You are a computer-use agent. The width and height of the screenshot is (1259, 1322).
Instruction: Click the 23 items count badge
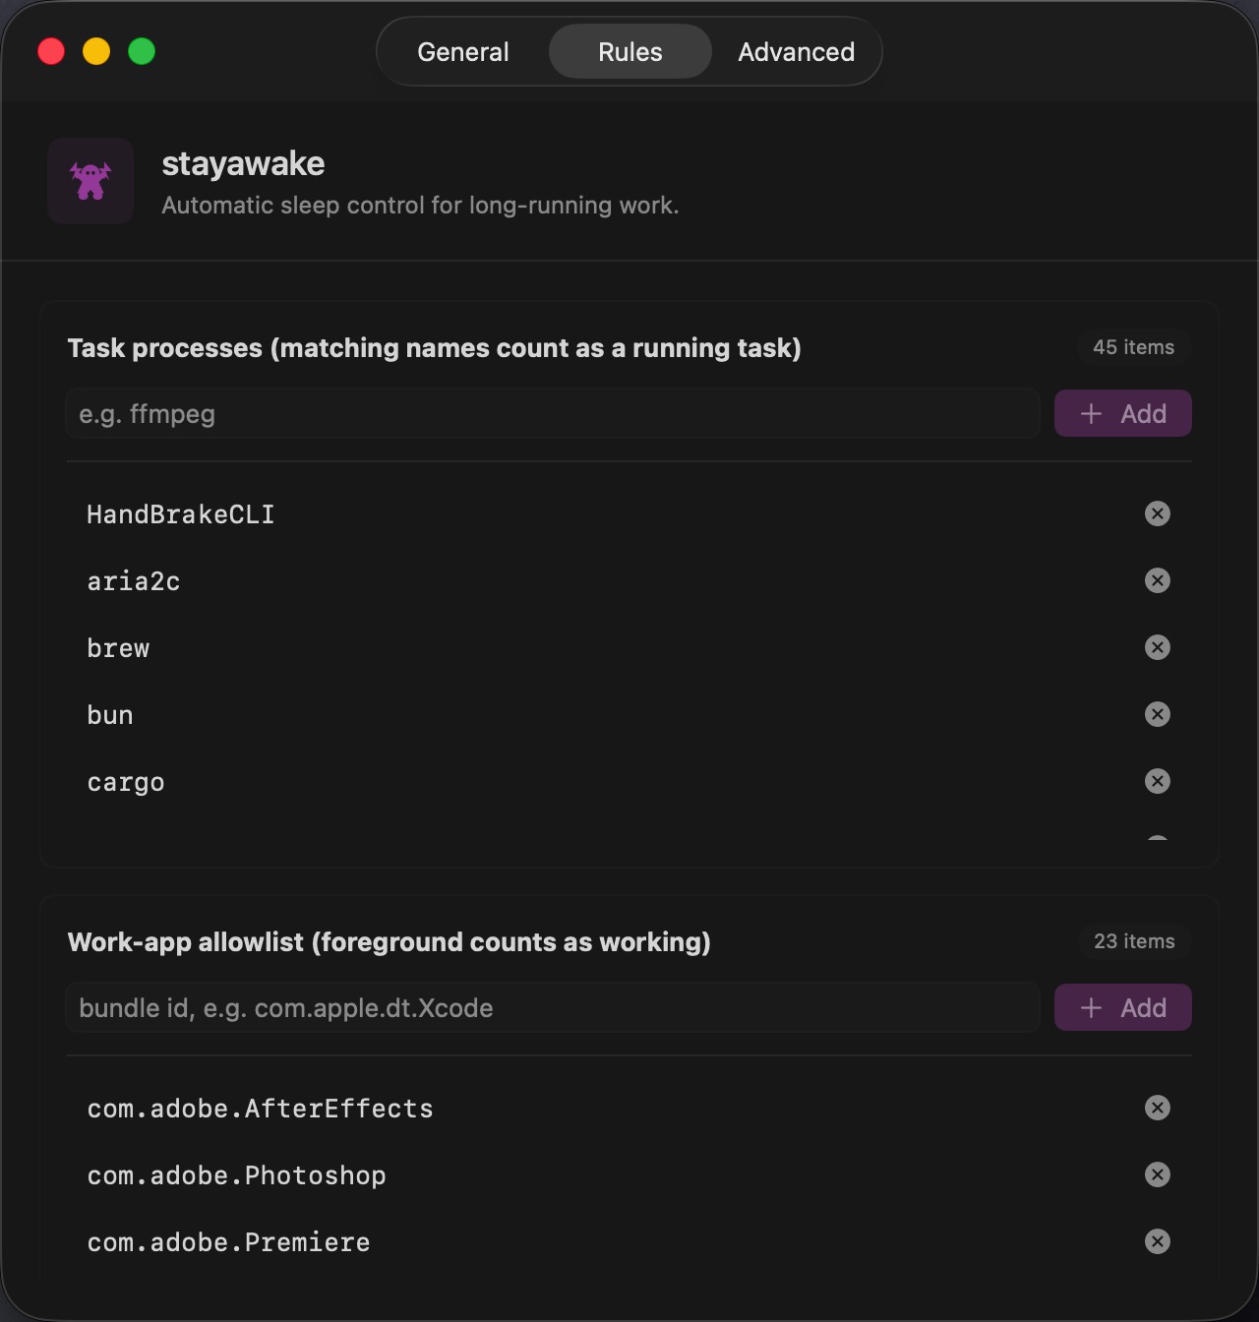click(x=1133, y=941)
